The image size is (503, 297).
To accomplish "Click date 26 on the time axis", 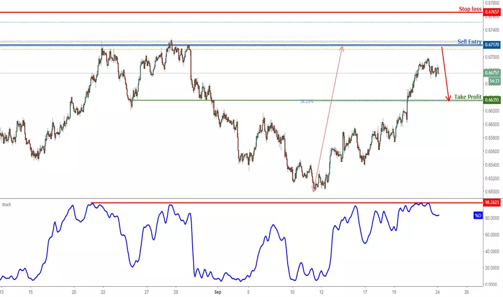I will [467, 292].
